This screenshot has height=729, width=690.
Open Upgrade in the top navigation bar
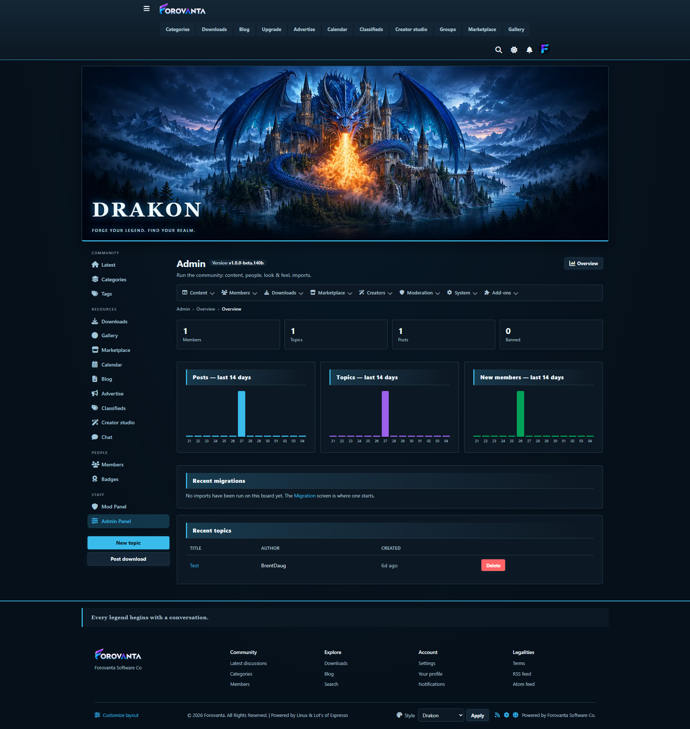coord(272,29)
